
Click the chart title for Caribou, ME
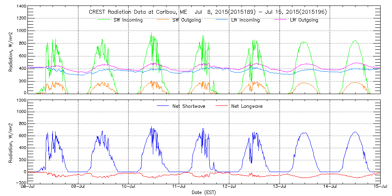tap(208, 12)
